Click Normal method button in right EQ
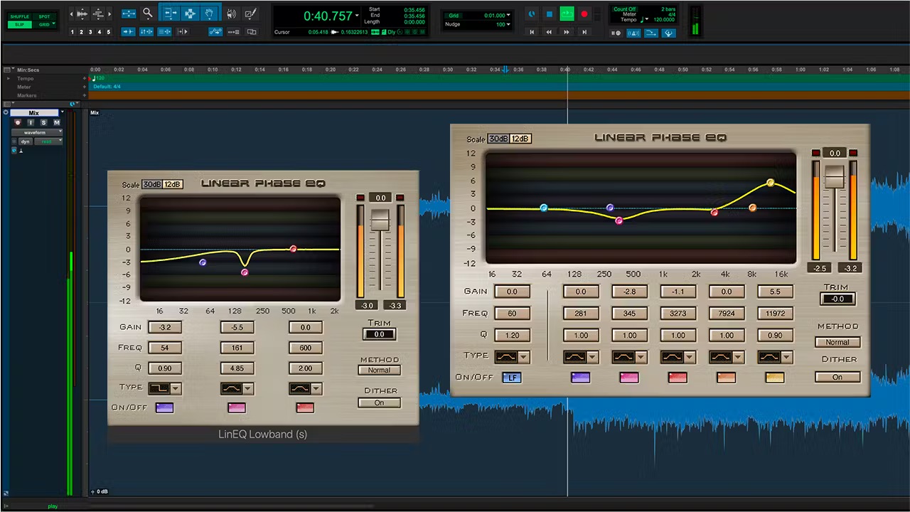 [x=837, y=342]
